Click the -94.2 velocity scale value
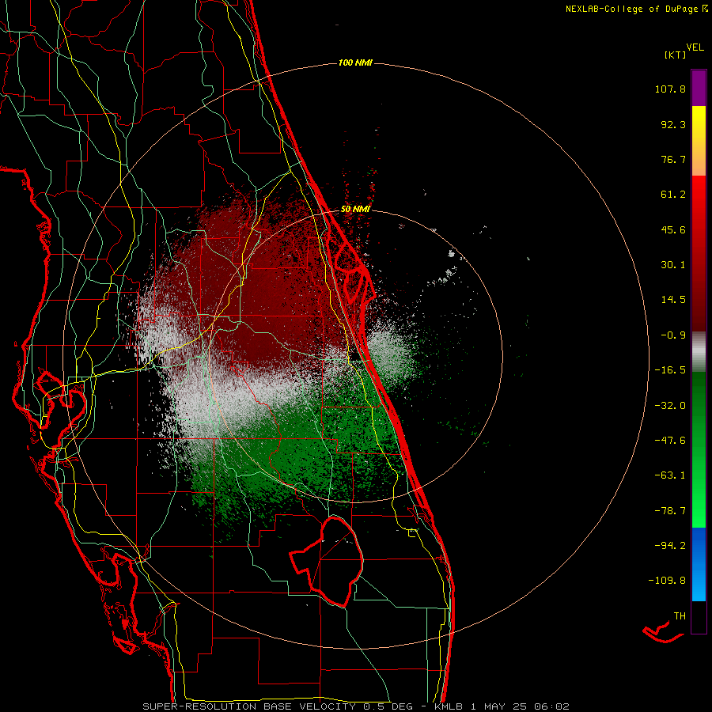This screenshot has width=712, height=712. tap(670, 545)
